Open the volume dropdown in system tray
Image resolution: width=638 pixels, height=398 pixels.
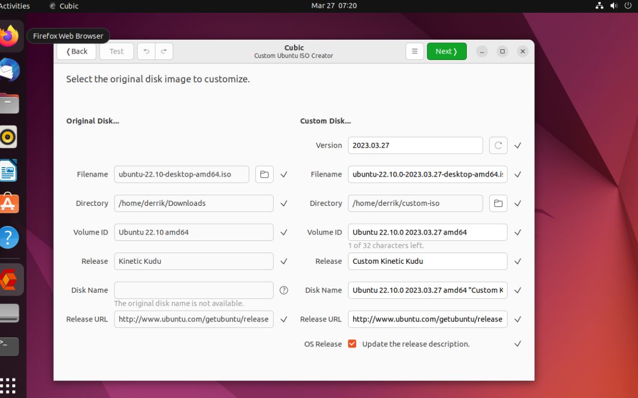[x=612, y=6]
